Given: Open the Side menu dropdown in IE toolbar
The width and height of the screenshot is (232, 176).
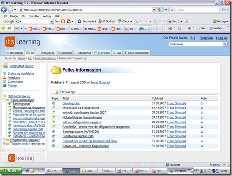Looking at the screenshot, I should click(207, 28).
